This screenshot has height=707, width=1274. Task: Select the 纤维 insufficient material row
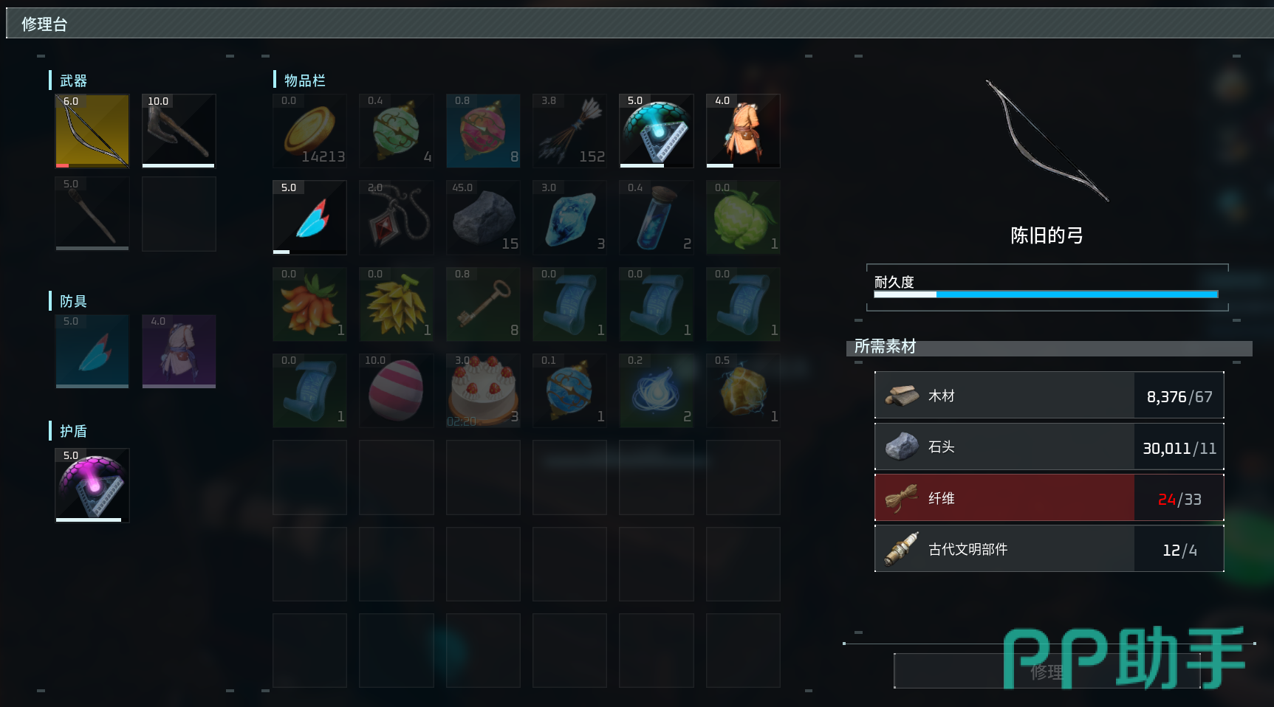pos(1049,498)
